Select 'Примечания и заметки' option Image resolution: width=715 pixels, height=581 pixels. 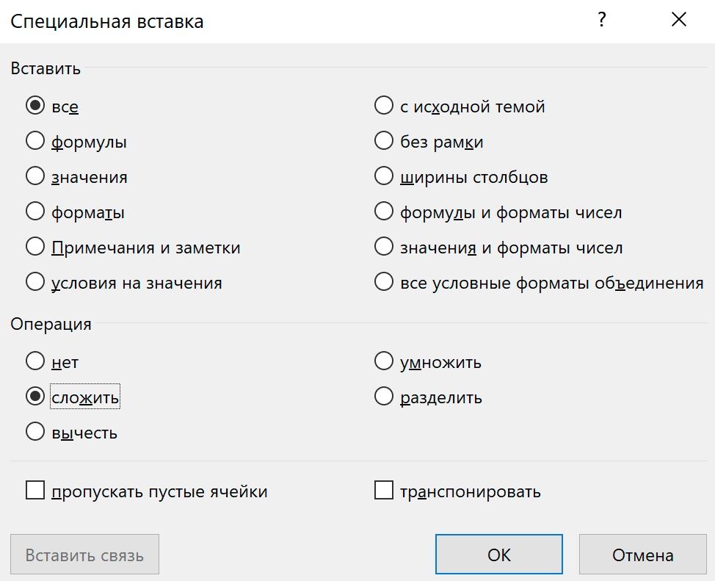35,248
